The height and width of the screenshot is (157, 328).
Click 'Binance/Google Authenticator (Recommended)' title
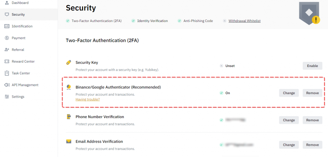pos(118,87)
